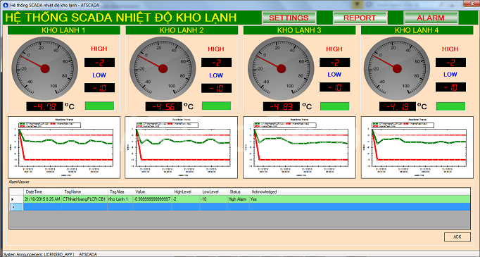Image resolution: width=480 pixels, height=257 pixels.
Task: Click the Kho Lạnh 3 temperature gauge
Action: tap(281, 68)
